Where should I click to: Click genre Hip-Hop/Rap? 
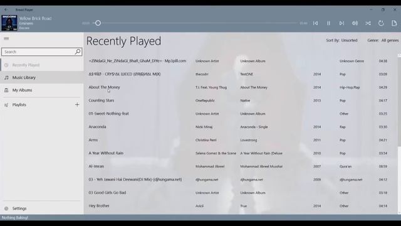pyautogui.click(x=350, y=87)
